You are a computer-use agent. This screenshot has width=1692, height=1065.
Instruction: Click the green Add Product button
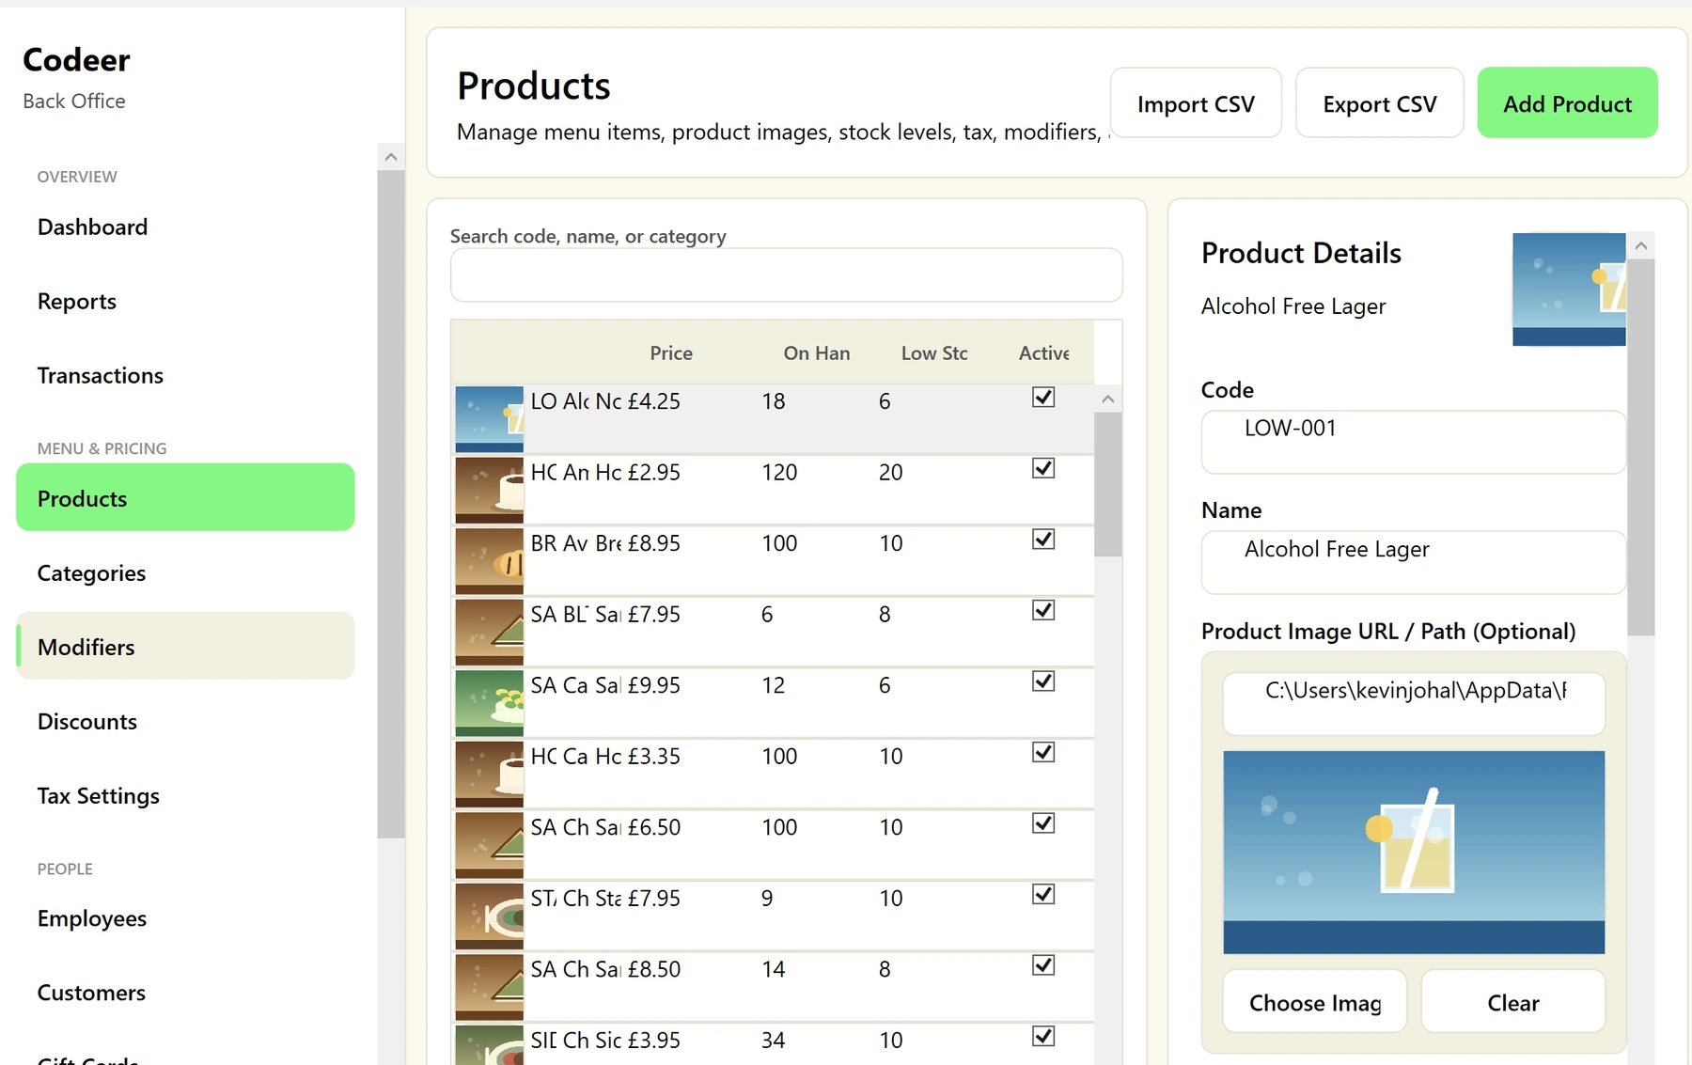[1567, 102]
